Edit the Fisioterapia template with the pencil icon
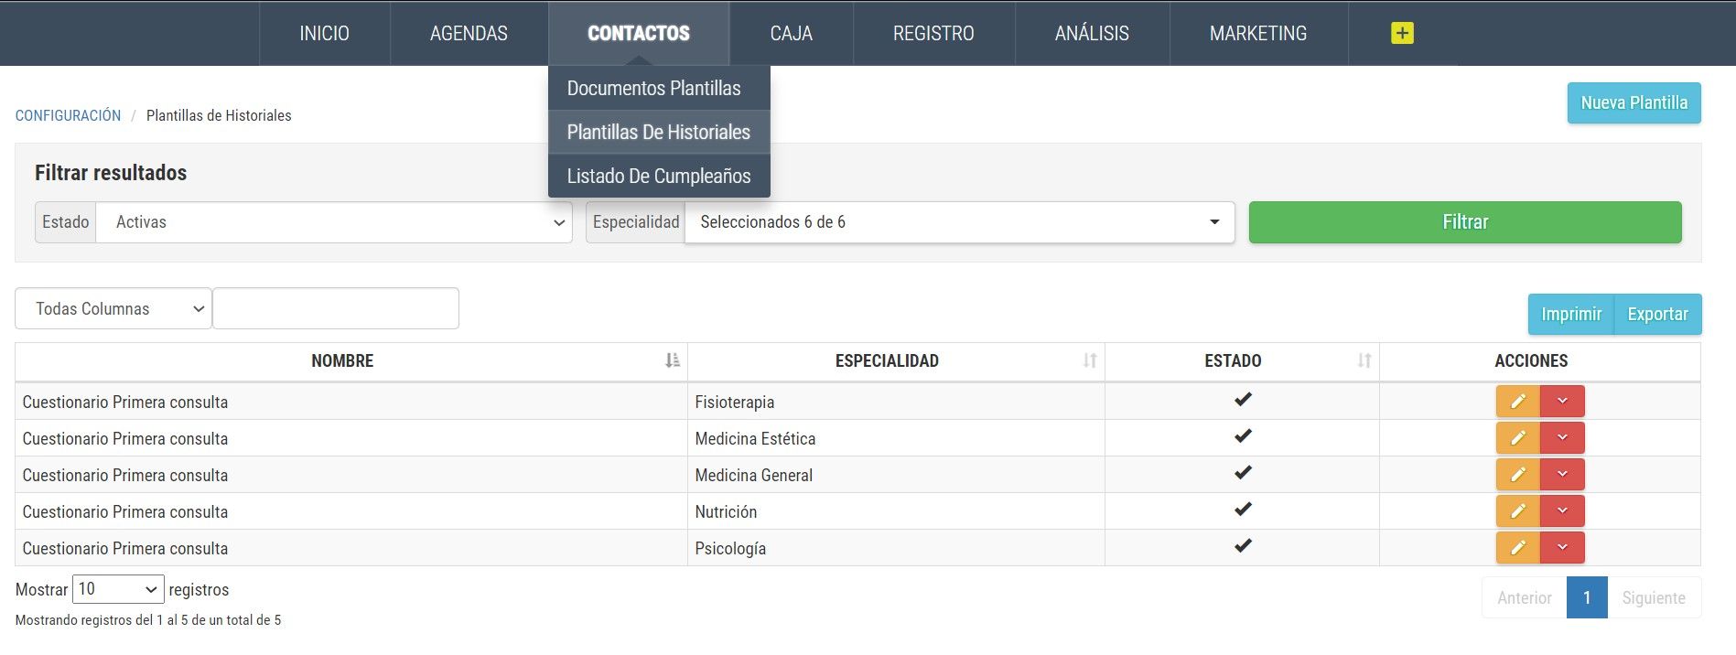The image size is (1736, 655). [1517, 402]
